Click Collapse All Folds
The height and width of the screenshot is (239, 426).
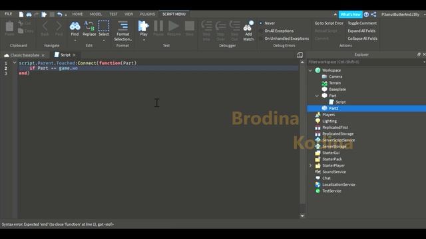(x=362, y=39)
